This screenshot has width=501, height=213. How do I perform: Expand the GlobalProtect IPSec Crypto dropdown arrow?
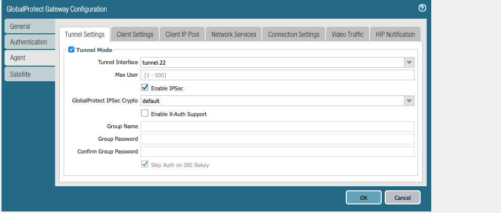click(x=409, y=101)
